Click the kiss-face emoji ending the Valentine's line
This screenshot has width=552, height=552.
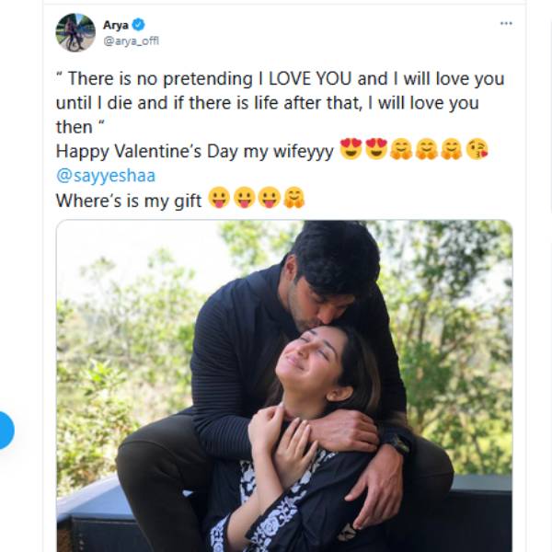[477, 150]
